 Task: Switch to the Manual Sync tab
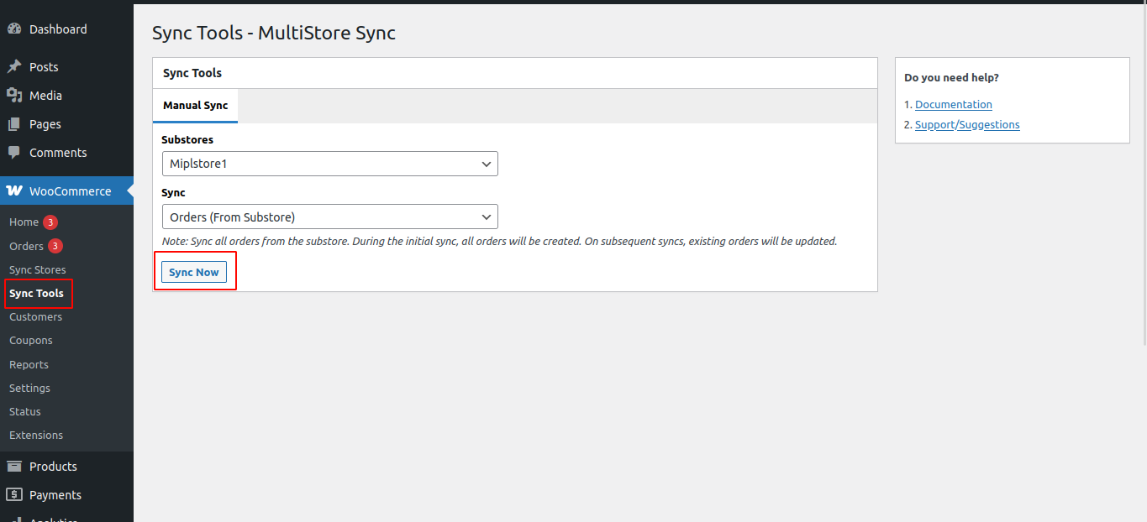[195, 106]
